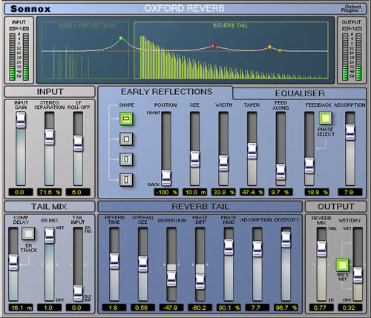This screenshot has width=371, height=318.
Task: Click the Input Gain fader handle
Action: point(21,120)
